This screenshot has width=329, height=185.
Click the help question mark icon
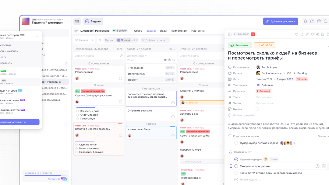319,21
